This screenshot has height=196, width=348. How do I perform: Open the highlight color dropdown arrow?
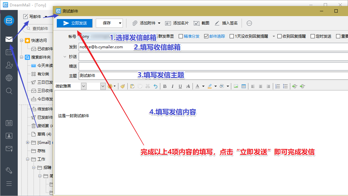pyautogui.click(x=215, y=86)
